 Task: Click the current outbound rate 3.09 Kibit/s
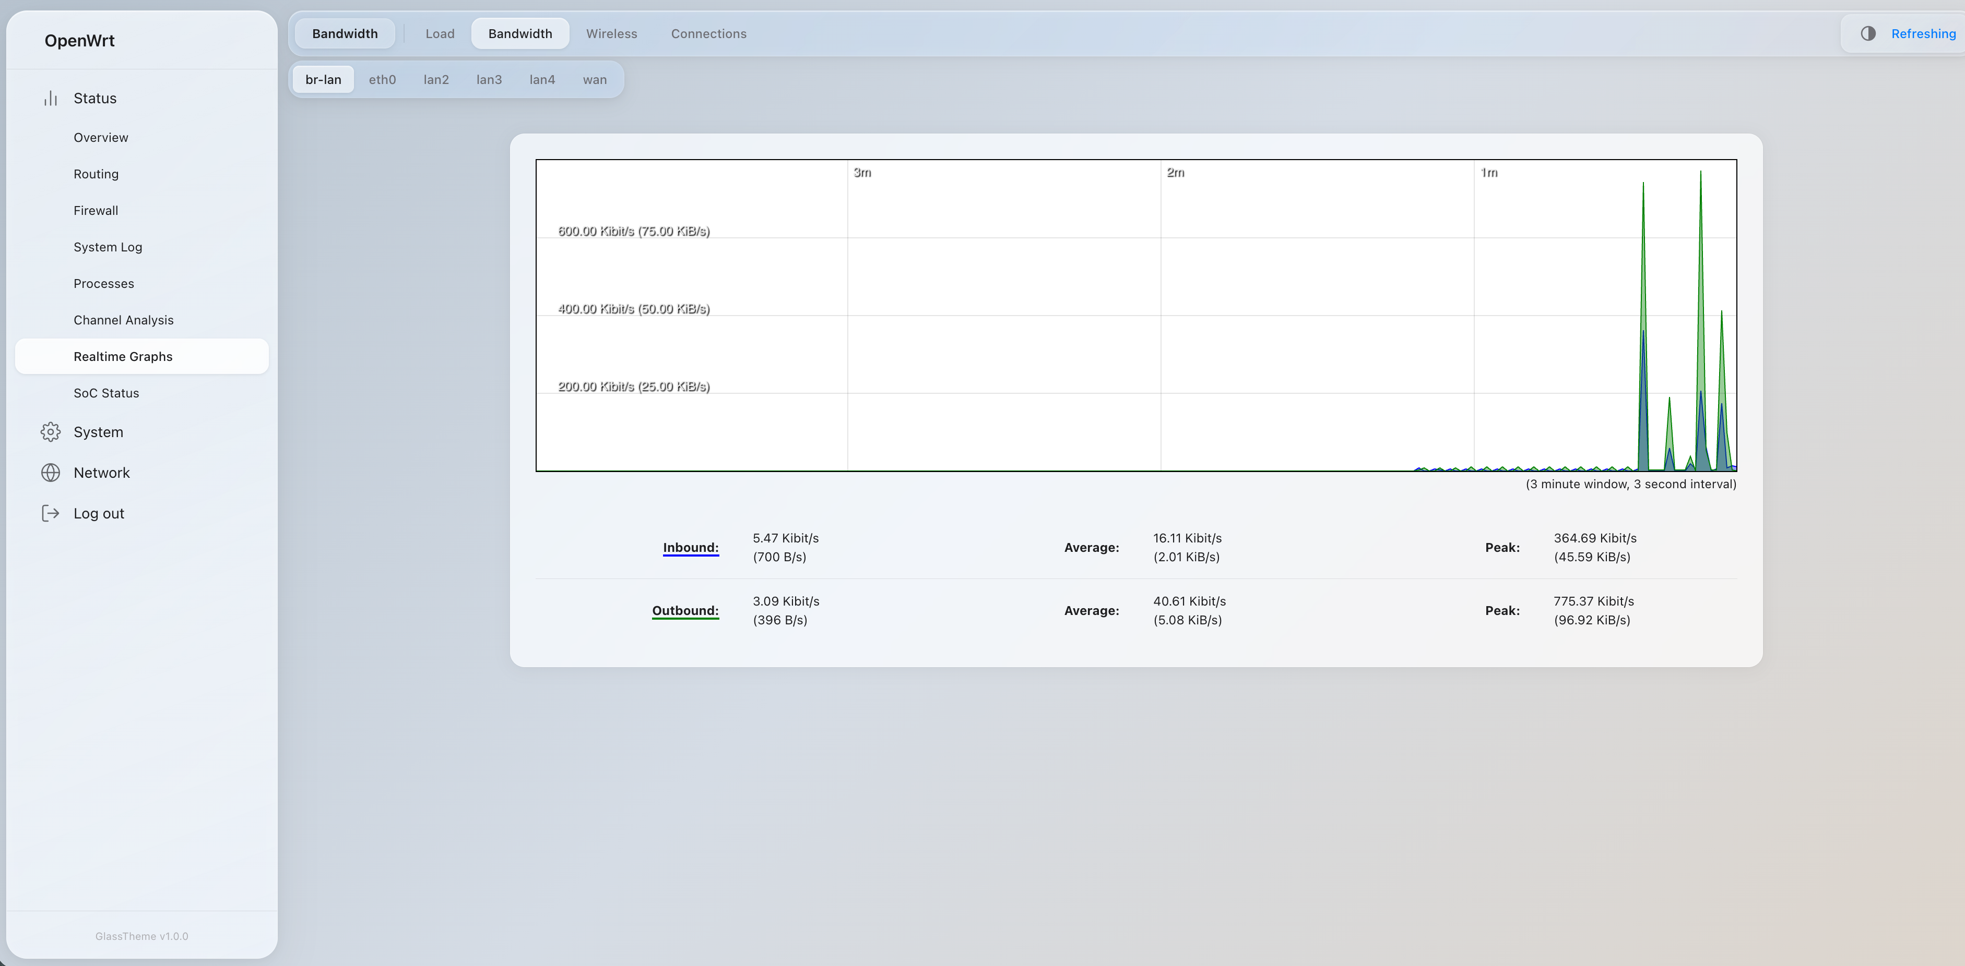tap(786, 601)
